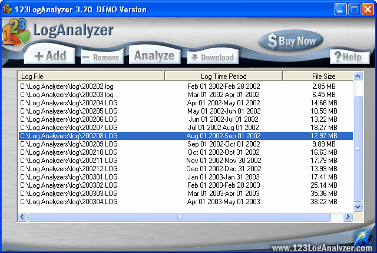Click period Nov 01 2002-Nov 30 2002
377x253 pixels.
tap(224, 161)
